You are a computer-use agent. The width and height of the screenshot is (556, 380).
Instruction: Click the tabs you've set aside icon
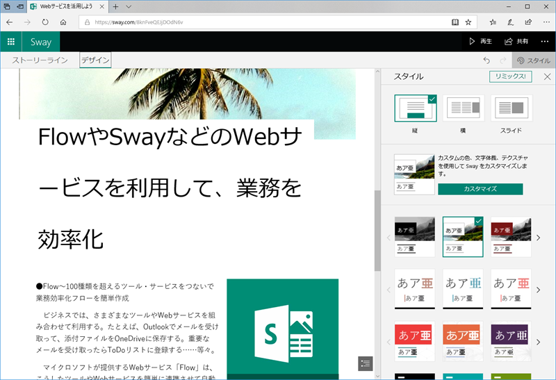7,6
